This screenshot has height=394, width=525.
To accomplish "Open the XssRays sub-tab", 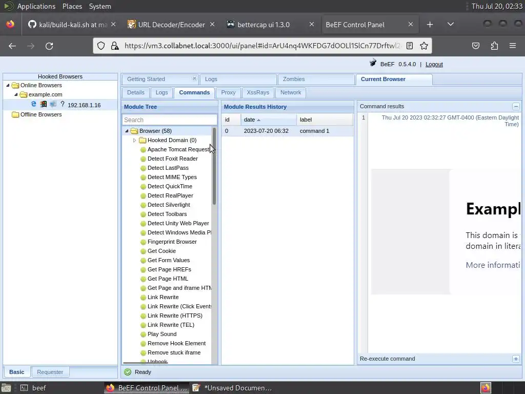I will [258, 92].
